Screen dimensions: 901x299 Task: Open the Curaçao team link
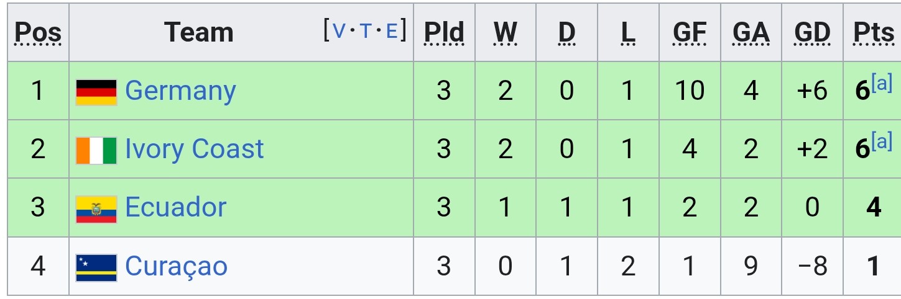(x=176, y=267)
